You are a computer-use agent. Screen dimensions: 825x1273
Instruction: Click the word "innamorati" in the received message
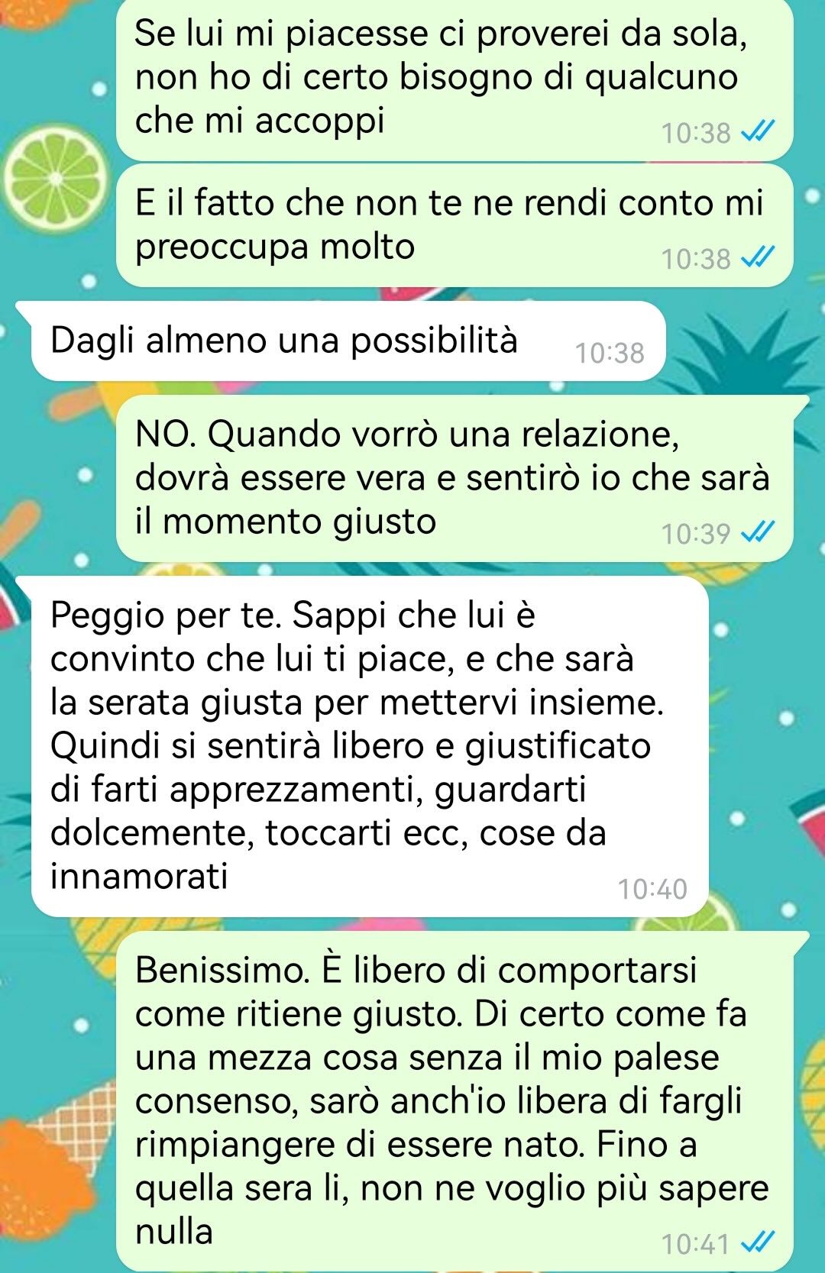139,876
